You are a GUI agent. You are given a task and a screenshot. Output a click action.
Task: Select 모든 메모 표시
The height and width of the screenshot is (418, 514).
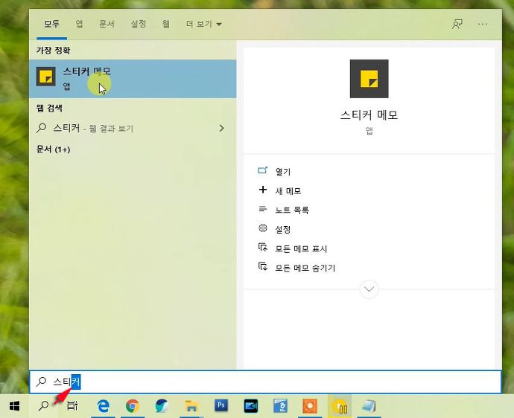[301, 248]
